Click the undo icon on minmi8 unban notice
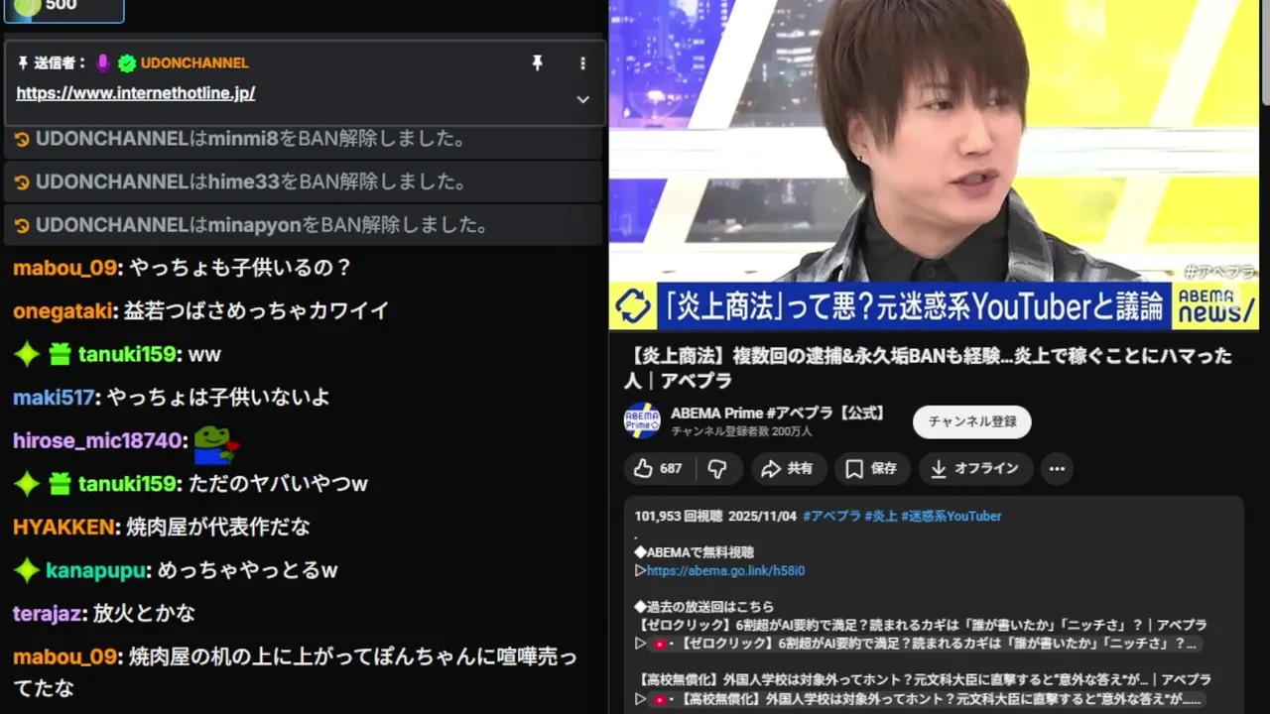The image size is (1270, 714). [22, 139]
